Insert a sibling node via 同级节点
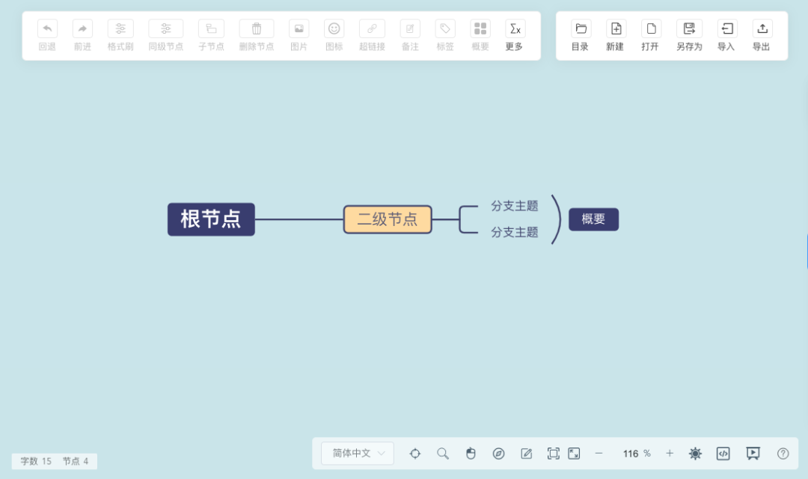 [x=165, y=34]
